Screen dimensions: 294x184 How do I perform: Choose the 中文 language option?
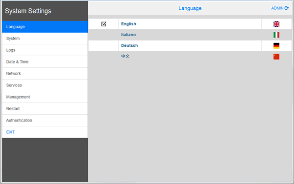click(125, 56)
